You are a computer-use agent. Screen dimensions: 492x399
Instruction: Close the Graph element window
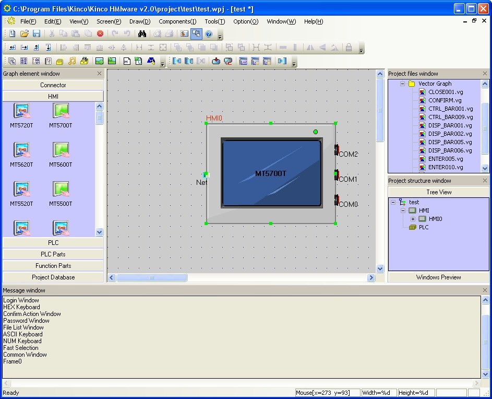click(100, 73)
